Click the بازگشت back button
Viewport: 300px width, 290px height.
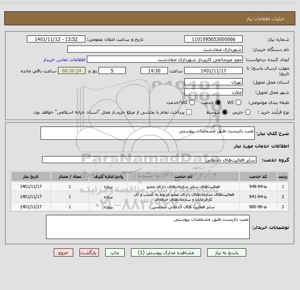(89, 253)
